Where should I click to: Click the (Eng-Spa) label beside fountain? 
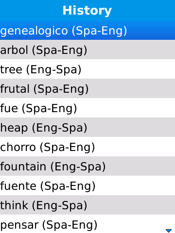click(78, 167)
